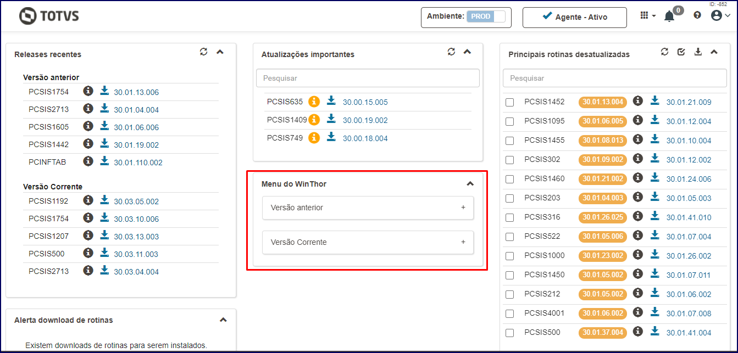
Task: Open the info icon for PCSIS1192
Action: [x=88, y=200]
